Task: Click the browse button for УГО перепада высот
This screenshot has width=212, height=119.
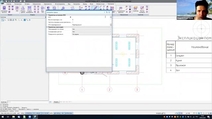Action: pyautogui.click(x=111, y=25)
